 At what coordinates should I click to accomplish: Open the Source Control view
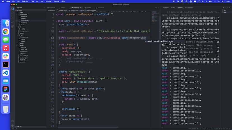(x=13, y=17)
